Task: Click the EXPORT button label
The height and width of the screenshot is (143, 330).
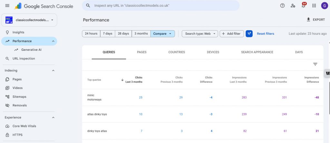Action: (319, 20)
